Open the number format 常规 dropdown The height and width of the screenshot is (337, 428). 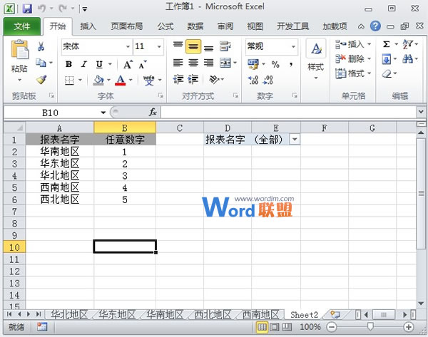pyautogui.click(x=293, y=46)
